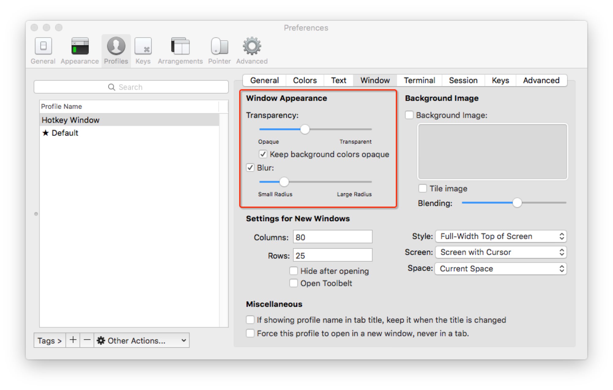Select the Keys toolbar icon

coord(143,46)
